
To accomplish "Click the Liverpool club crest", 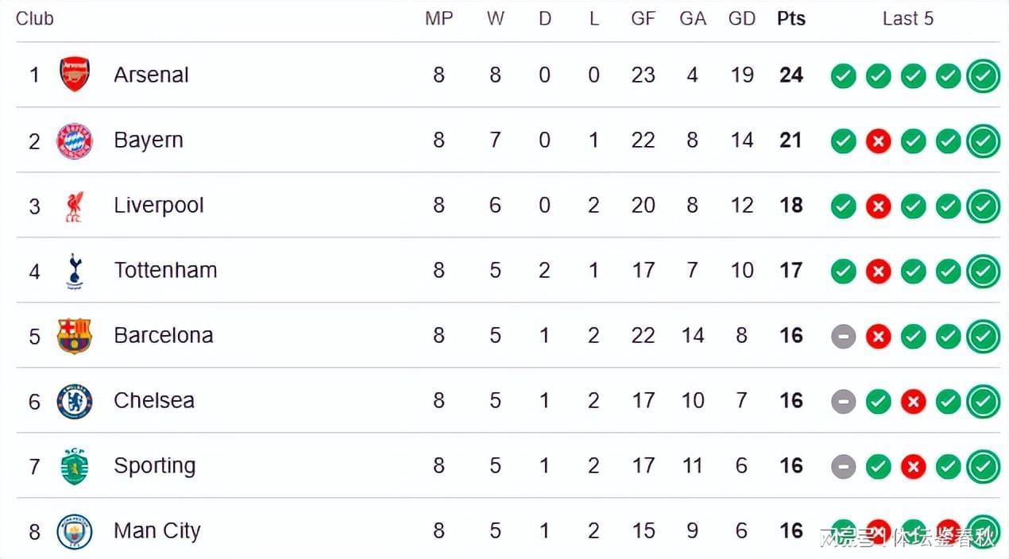I will (x=75, y=206).
